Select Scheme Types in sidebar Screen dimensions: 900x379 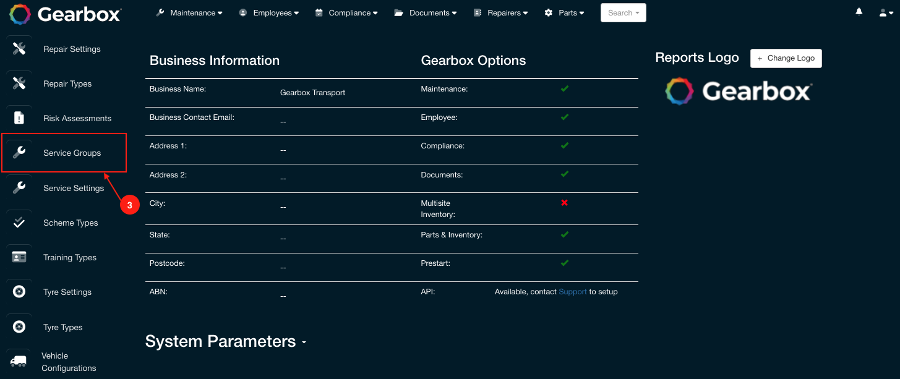(71, 223)
